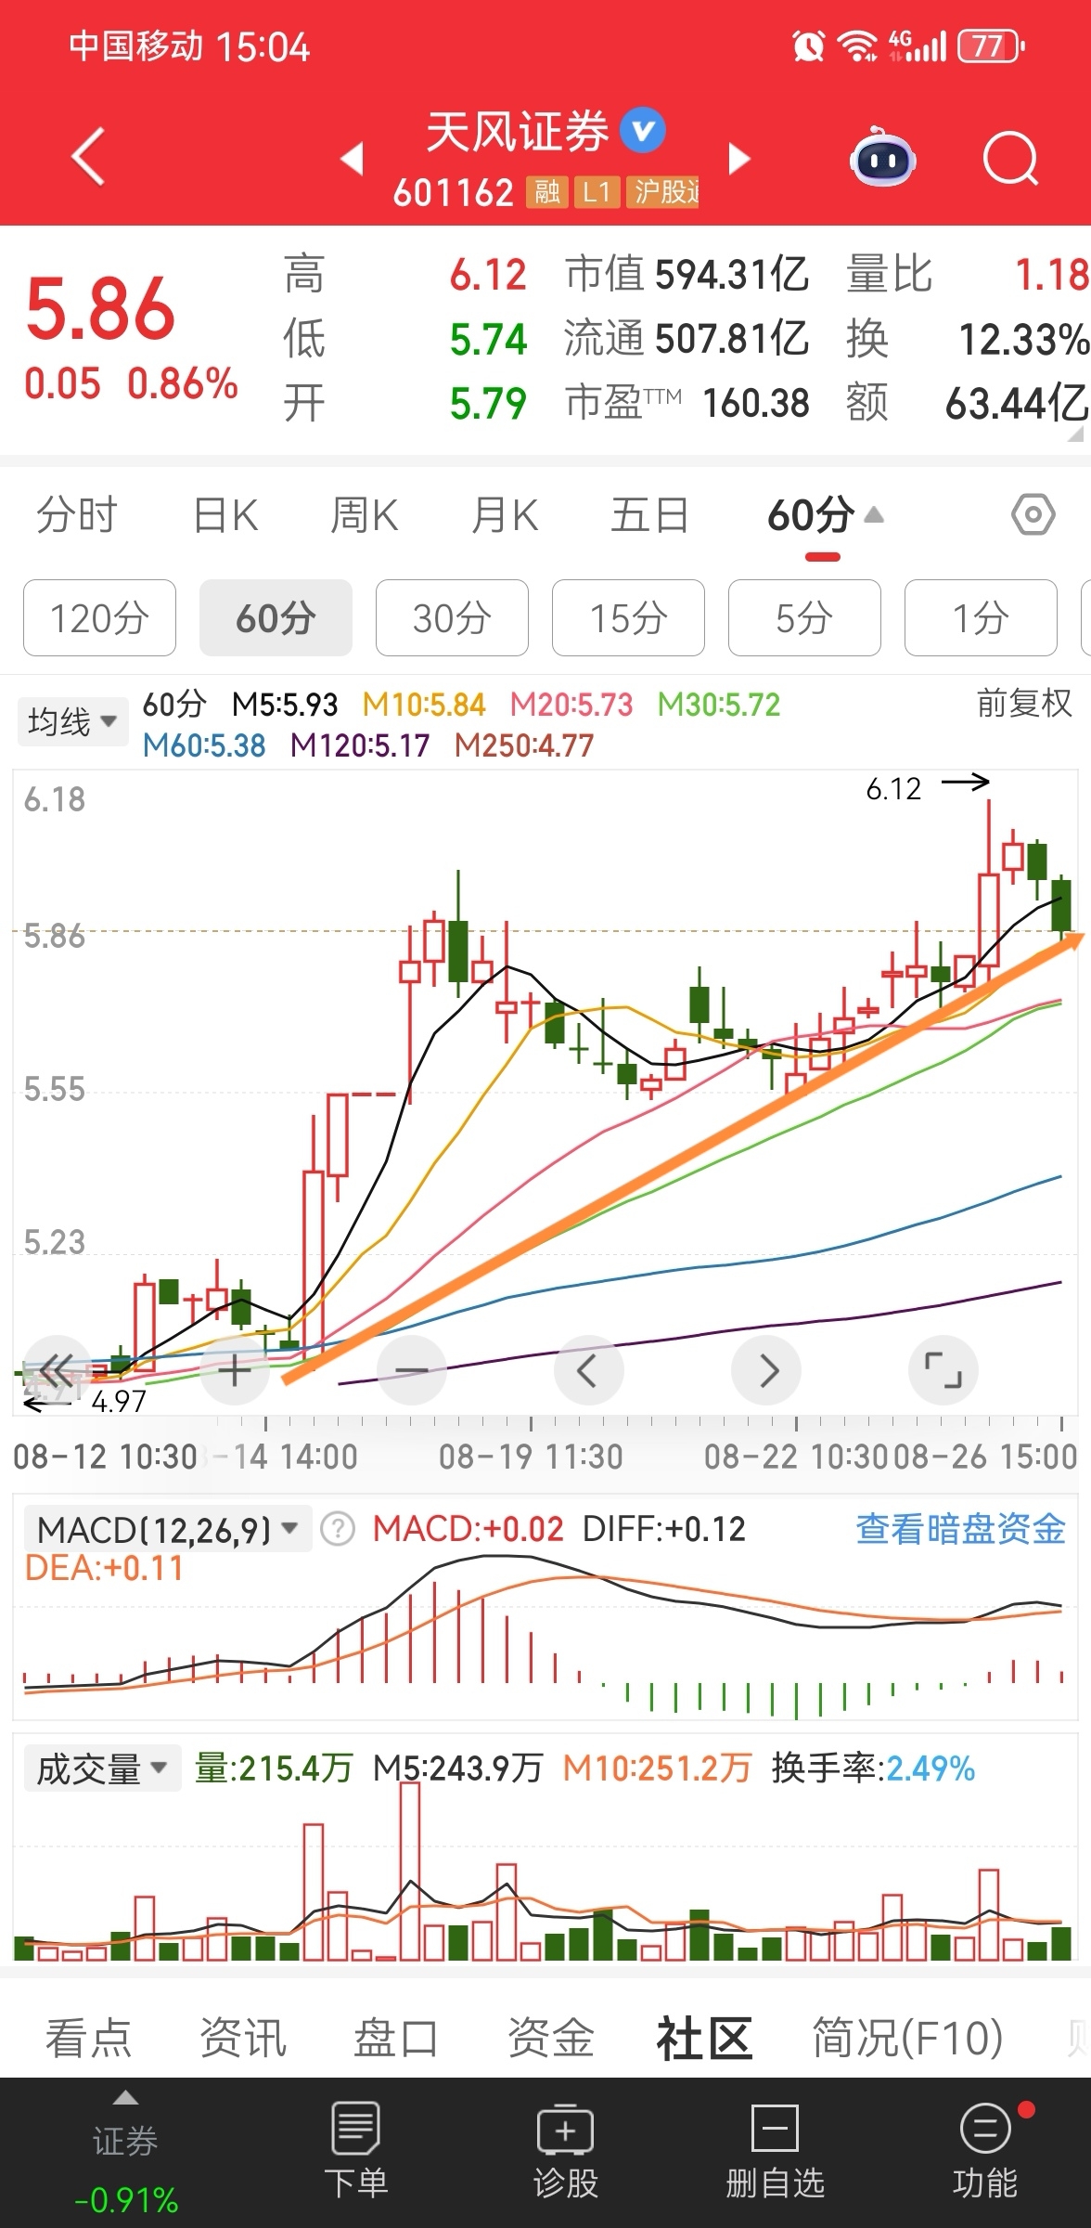This screenshot has height=2228, width=1091.
Task: Select the 1分 interval
Action: pos(981,618)
